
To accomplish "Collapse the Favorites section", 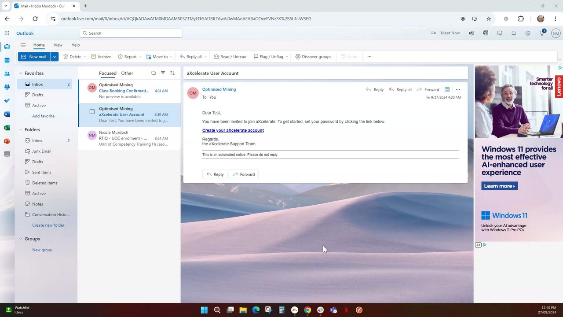I will coord(20,74).
